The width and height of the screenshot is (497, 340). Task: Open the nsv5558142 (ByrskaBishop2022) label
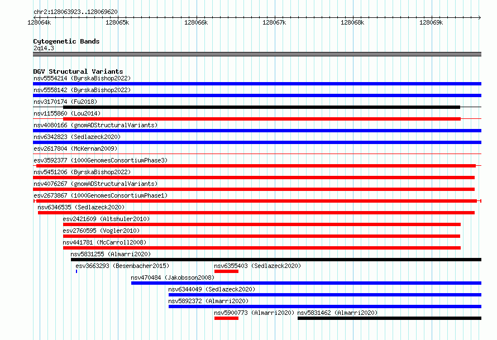click(x=82, y=90)
